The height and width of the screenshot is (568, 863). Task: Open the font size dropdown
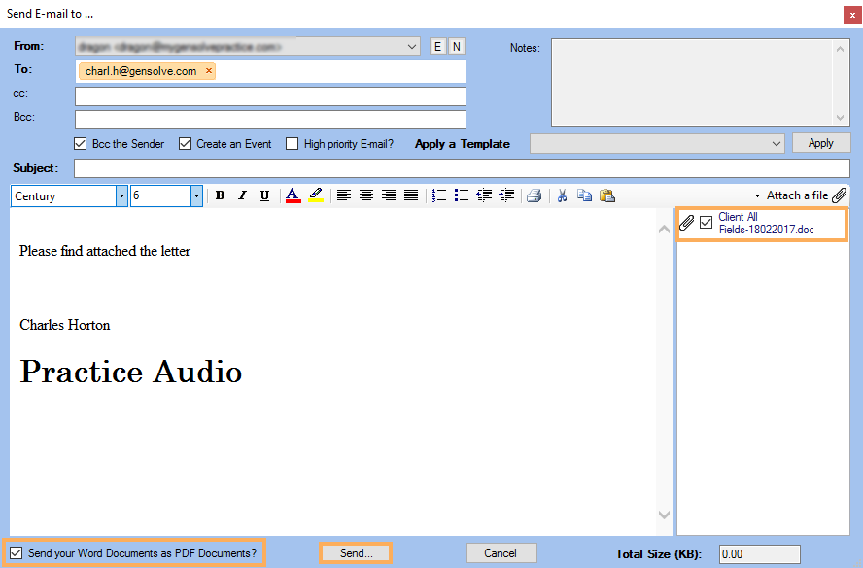point(196,196)
